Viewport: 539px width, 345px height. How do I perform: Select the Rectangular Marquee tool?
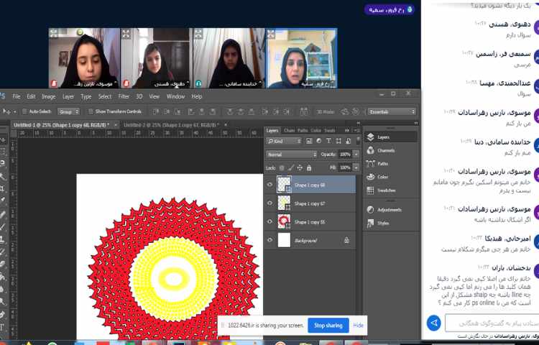tap(3, 152)
